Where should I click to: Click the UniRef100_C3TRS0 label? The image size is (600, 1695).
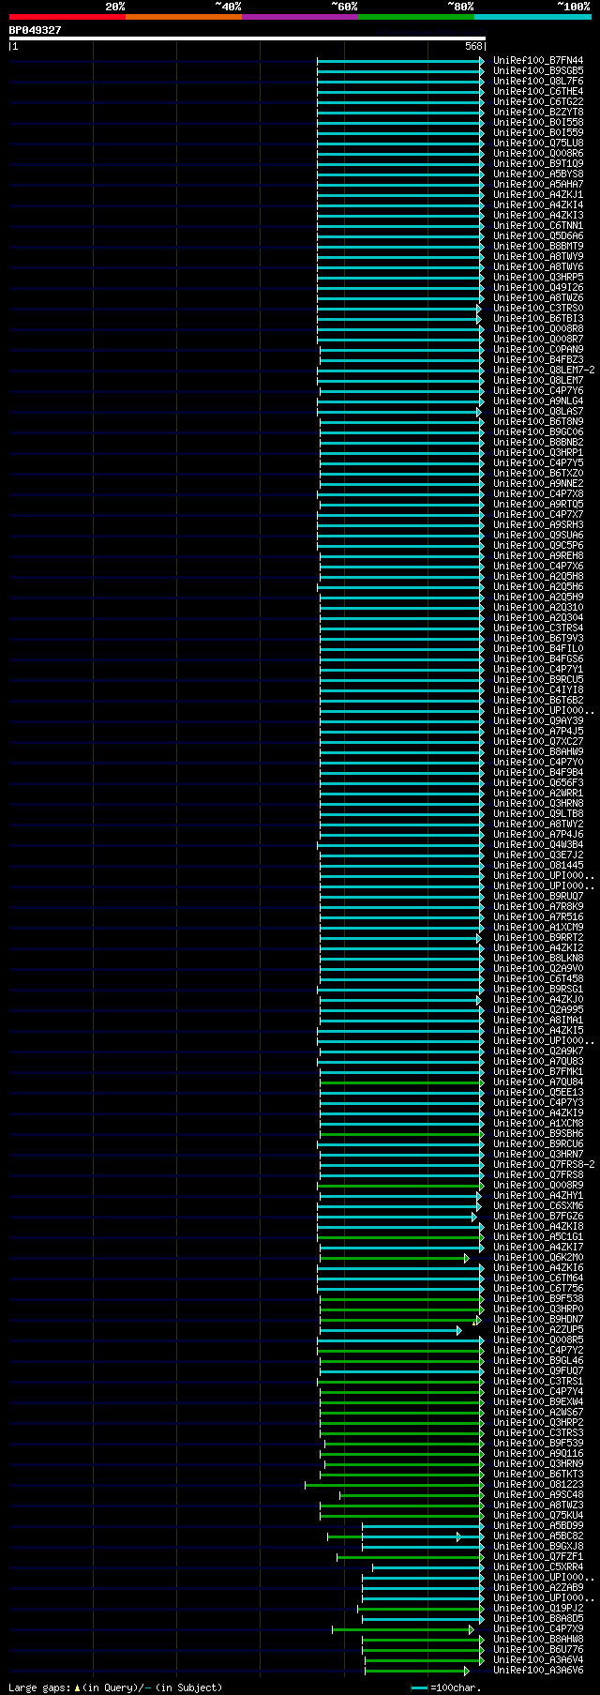(538, 309)
